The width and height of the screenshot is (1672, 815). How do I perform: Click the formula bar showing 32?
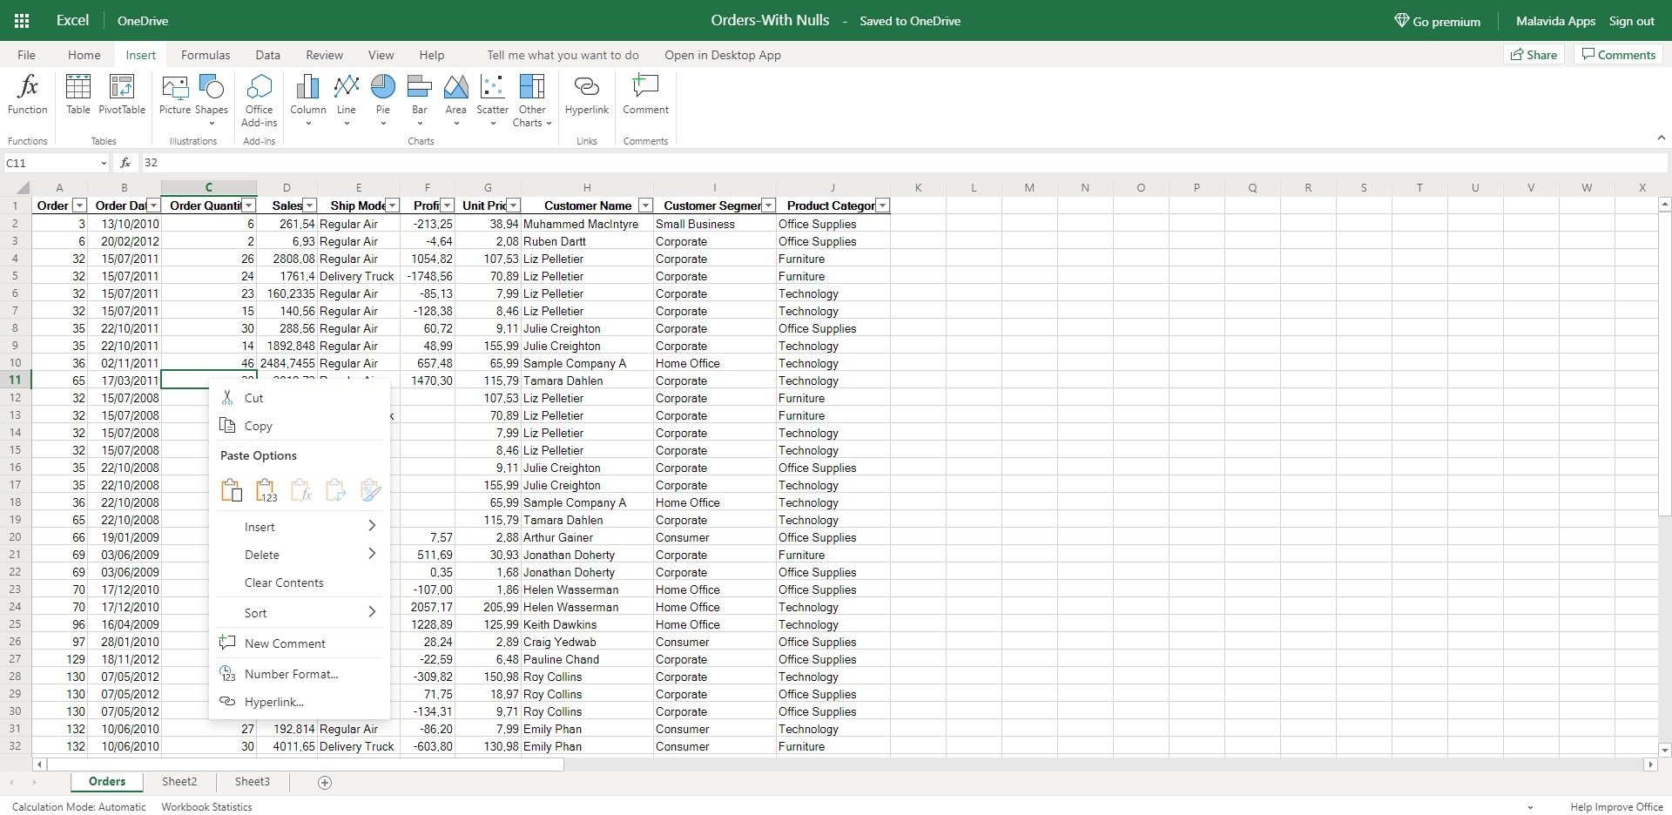point(903,163)
